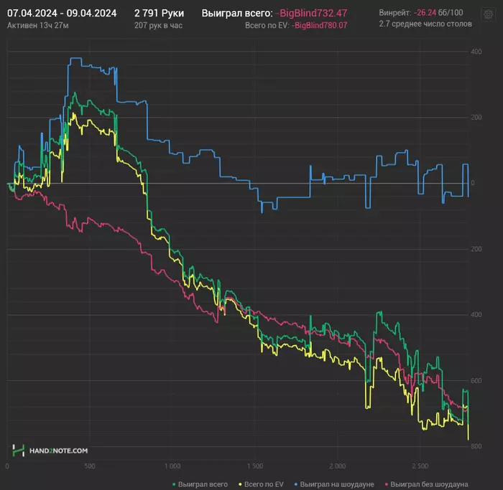
Task: Click the blue dot next to 'Выиграл на шоудауне'
Action: [296, 484]
